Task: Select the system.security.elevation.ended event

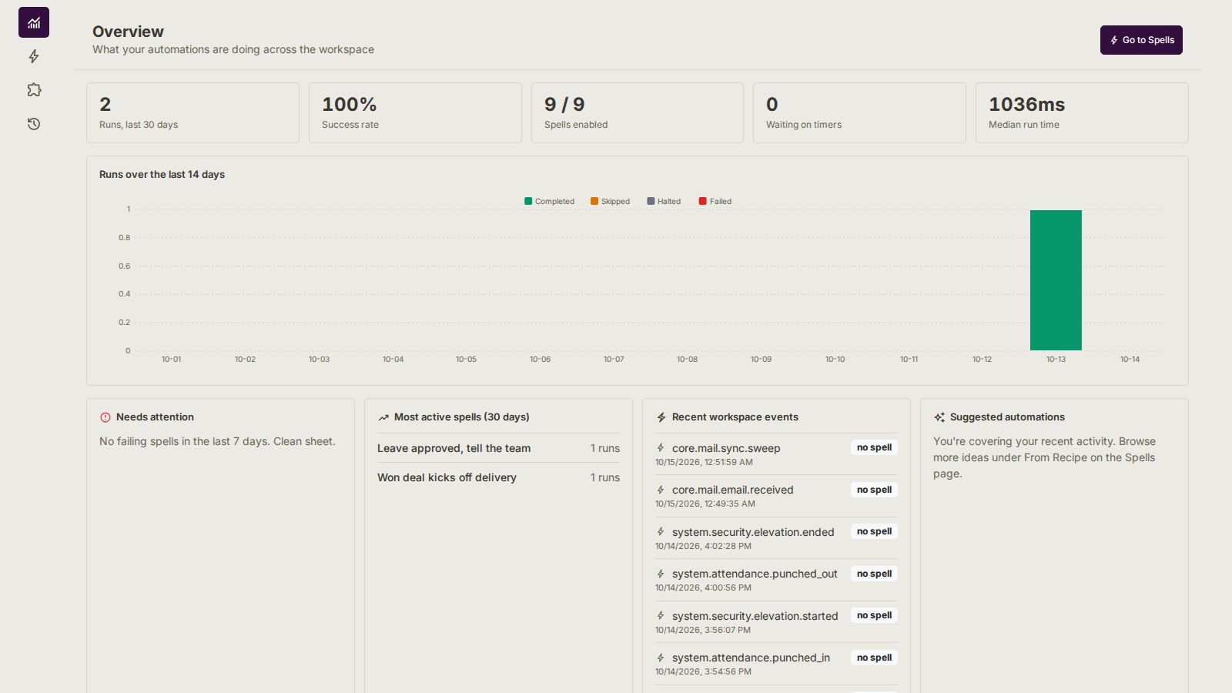Action: (776, 538)
